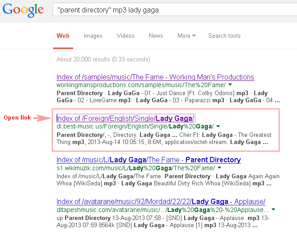Click the Google logo

click(23, 10)
